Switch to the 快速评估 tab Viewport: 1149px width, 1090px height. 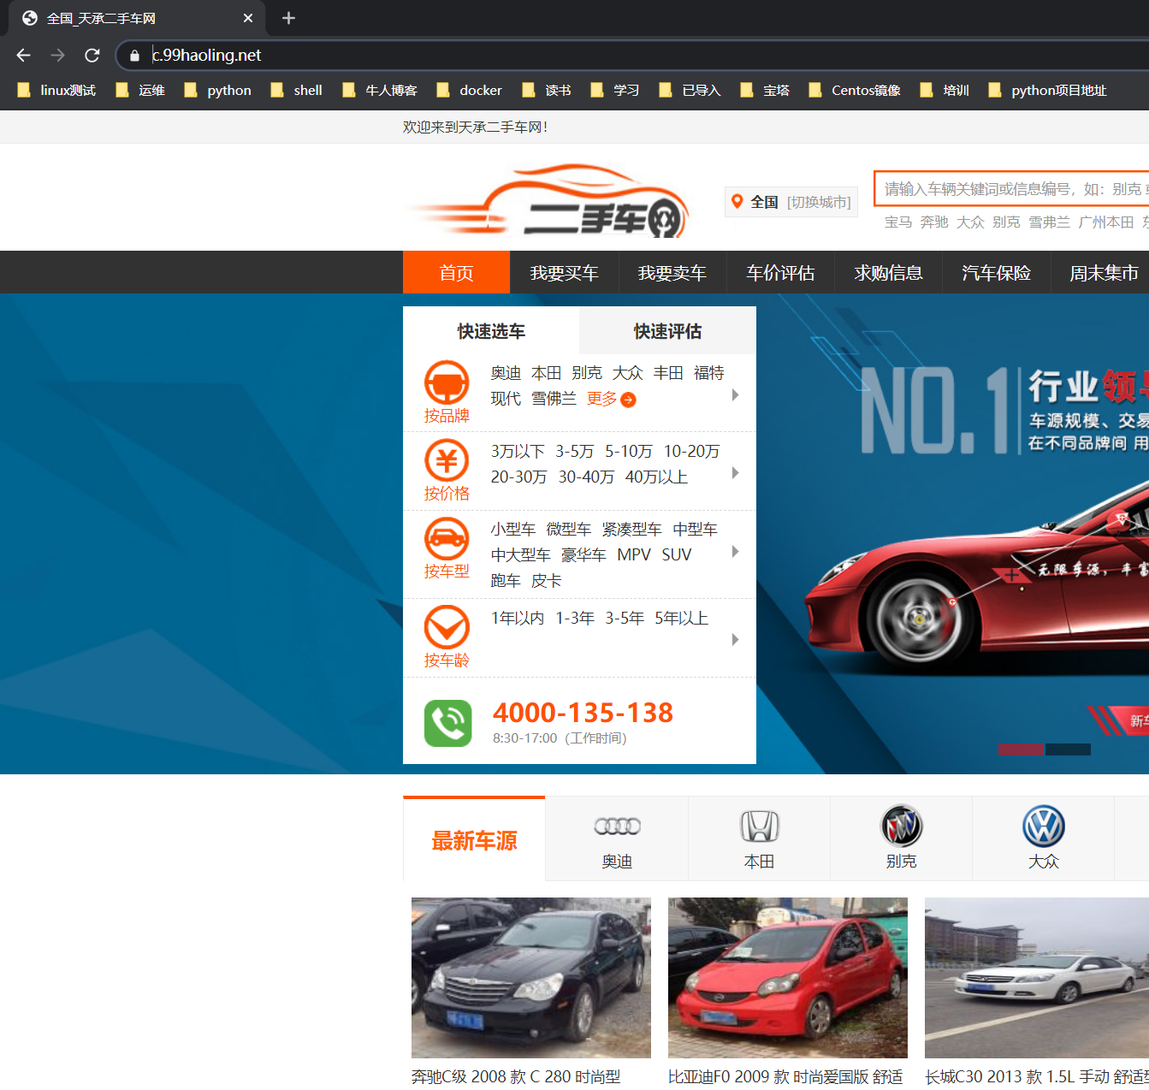point(667,331)
